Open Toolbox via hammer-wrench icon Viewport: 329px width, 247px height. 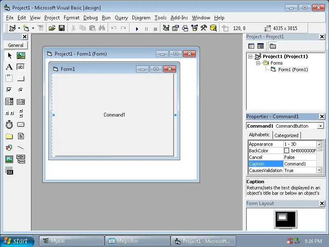(x=204, y=28)
